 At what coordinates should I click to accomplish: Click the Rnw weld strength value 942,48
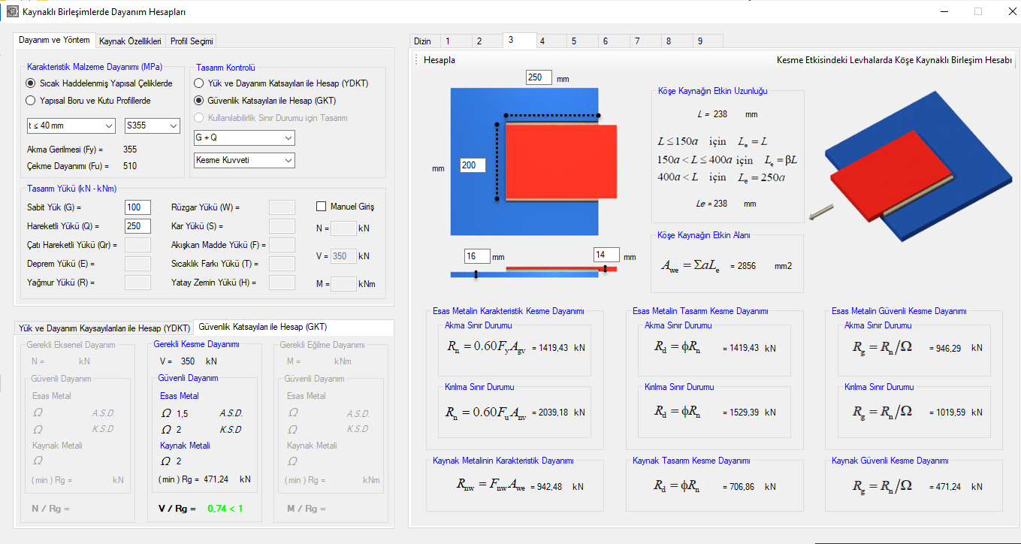[550, 486]
